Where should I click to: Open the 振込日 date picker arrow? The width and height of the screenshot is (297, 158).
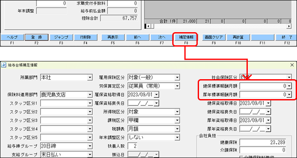coord(156,155)
